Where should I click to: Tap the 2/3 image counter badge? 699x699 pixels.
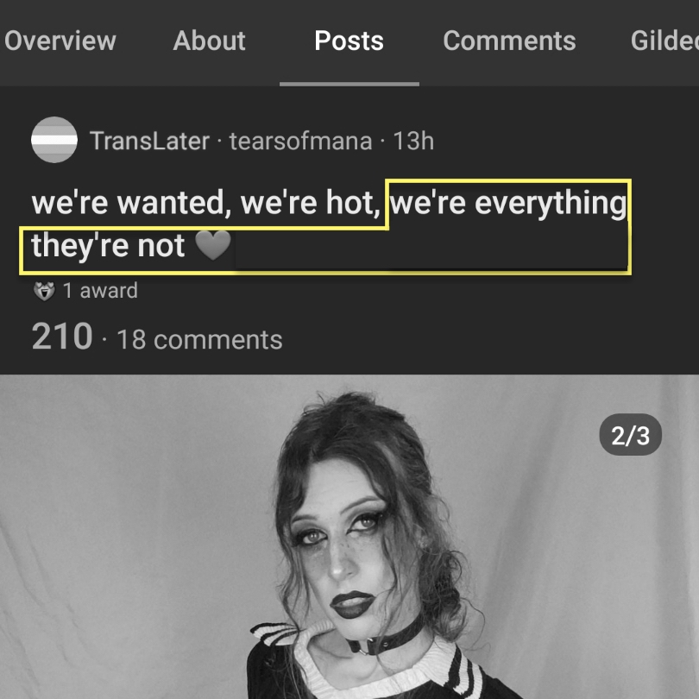click(x=630, y=435)
